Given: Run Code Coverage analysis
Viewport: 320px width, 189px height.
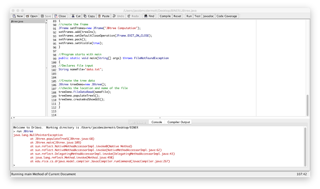Looking at the screenshot, I should pos(227,16).
